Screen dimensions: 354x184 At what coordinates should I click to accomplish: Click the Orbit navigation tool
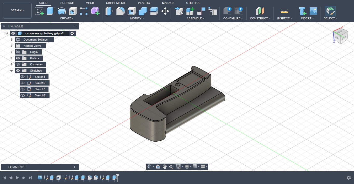coord(149,167)
